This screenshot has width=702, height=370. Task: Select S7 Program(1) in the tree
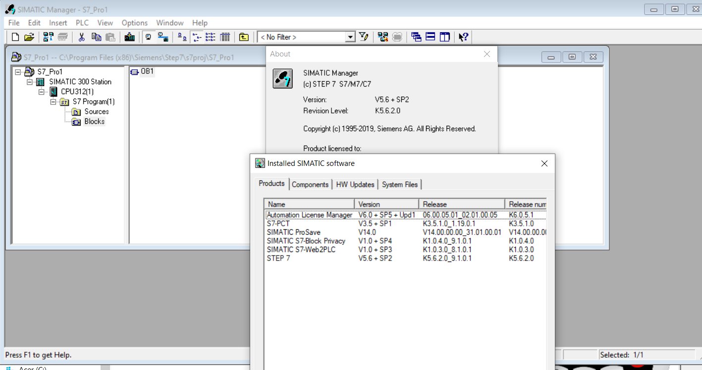click(x=94, y=102)
